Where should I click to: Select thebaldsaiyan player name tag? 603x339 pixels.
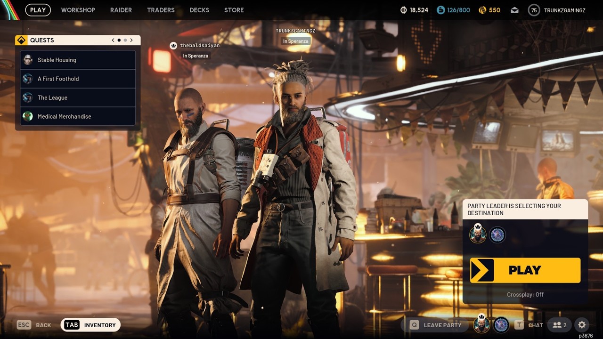click(x=200, y=46)
